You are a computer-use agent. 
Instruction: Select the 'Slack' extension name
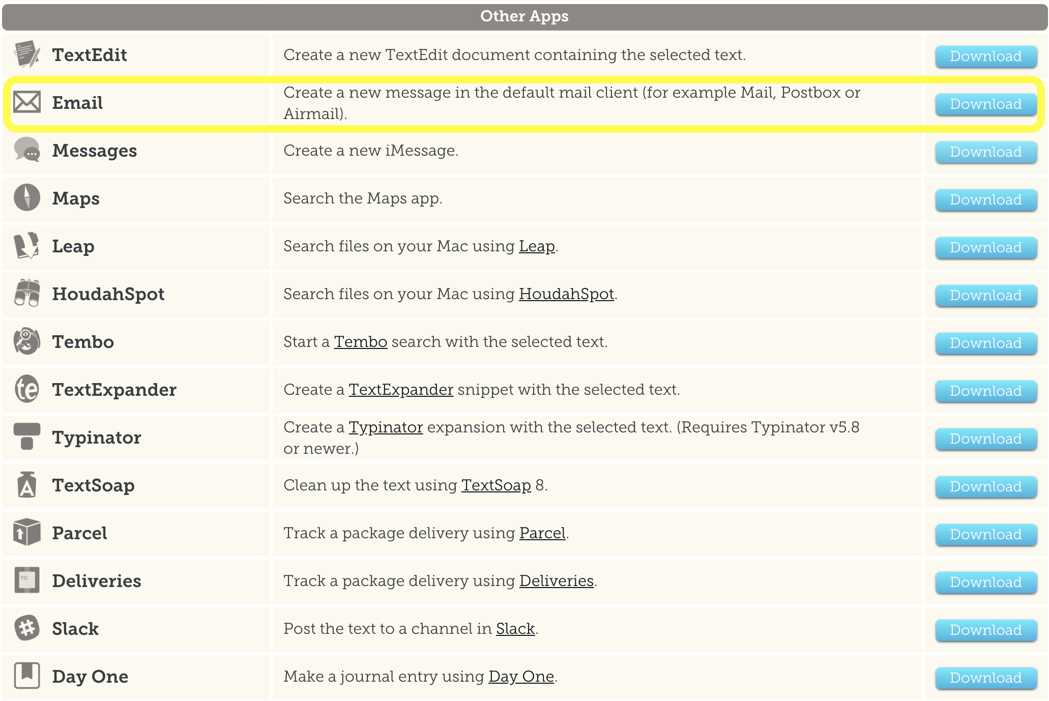point(75,629)
